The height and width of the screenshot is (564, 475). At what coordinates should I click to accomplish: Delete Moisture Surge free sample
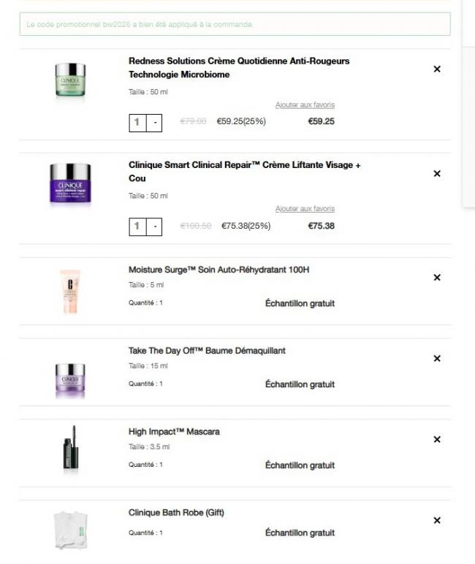[437, 278]
